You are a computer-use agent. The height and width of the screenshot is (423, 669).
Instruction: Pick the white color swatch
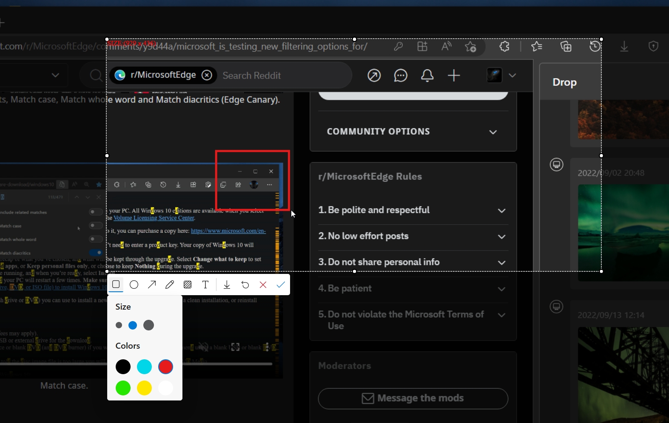[165, 388]
